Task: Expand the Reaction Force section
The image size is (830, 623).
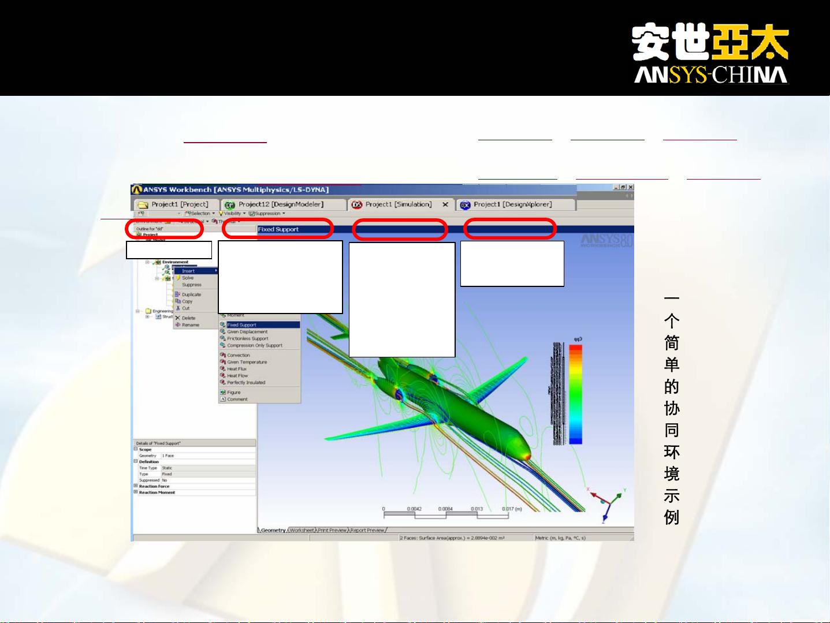Action: click(136, 486)
